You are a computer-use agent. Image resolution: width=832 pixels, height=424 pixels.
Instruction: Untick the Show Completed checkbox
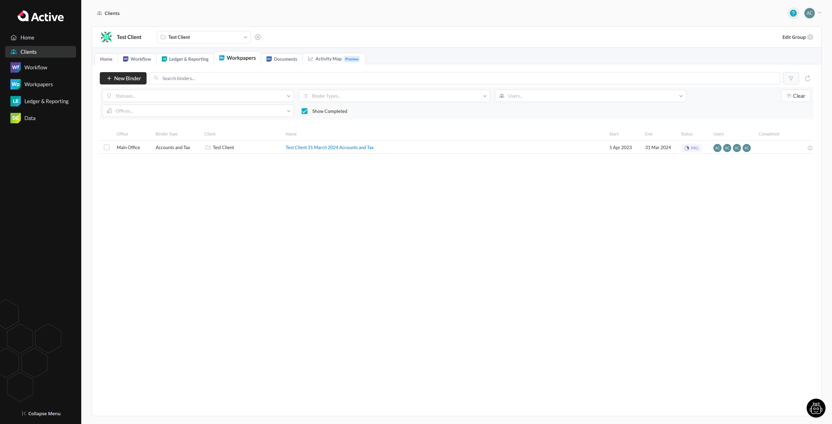pyautogui.click(x=305, y=111)
